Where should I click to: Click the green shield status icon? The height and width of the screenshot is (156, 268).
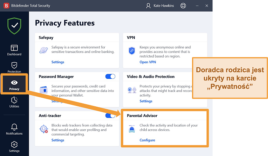click(14, 26)
